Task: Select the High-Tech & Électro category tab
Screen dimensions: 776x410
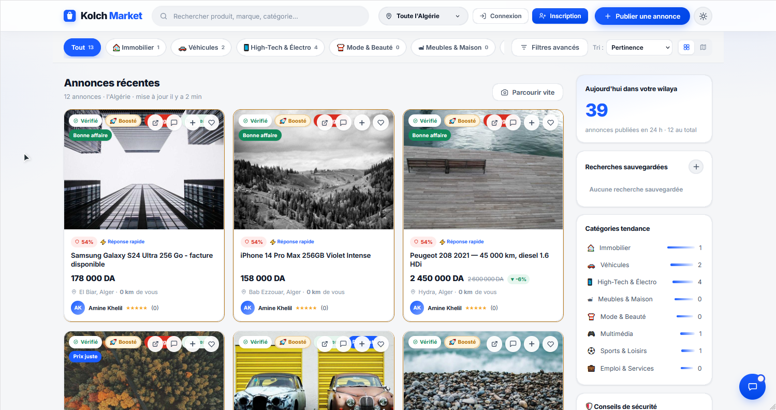Action: click(281, 47)
